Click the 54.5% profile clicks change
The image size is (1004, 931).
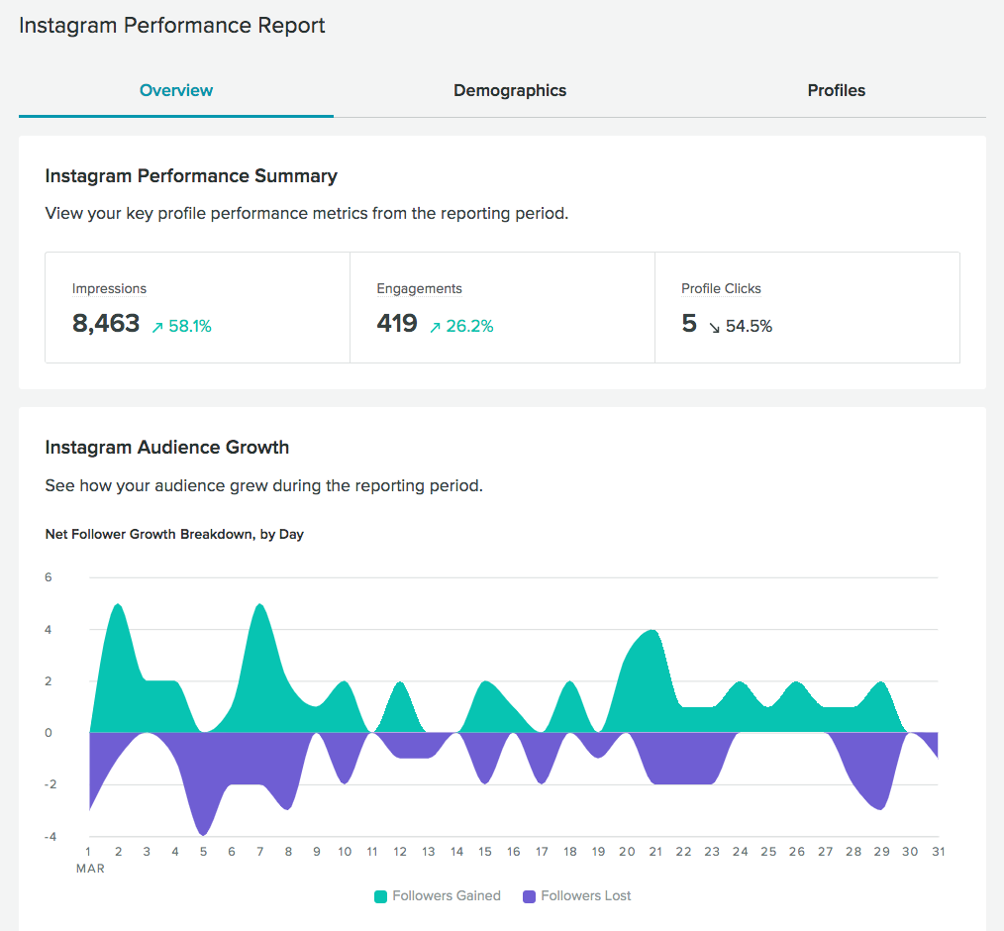(749, 327)
